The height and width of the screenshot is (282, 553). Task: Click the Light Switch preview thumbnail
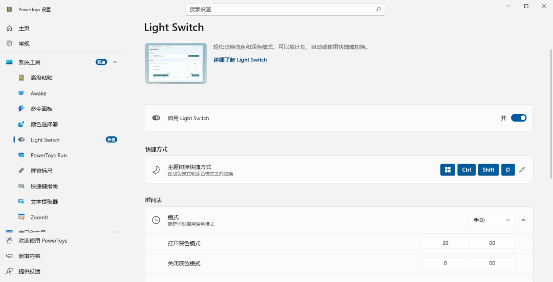[x=176, y=63]
